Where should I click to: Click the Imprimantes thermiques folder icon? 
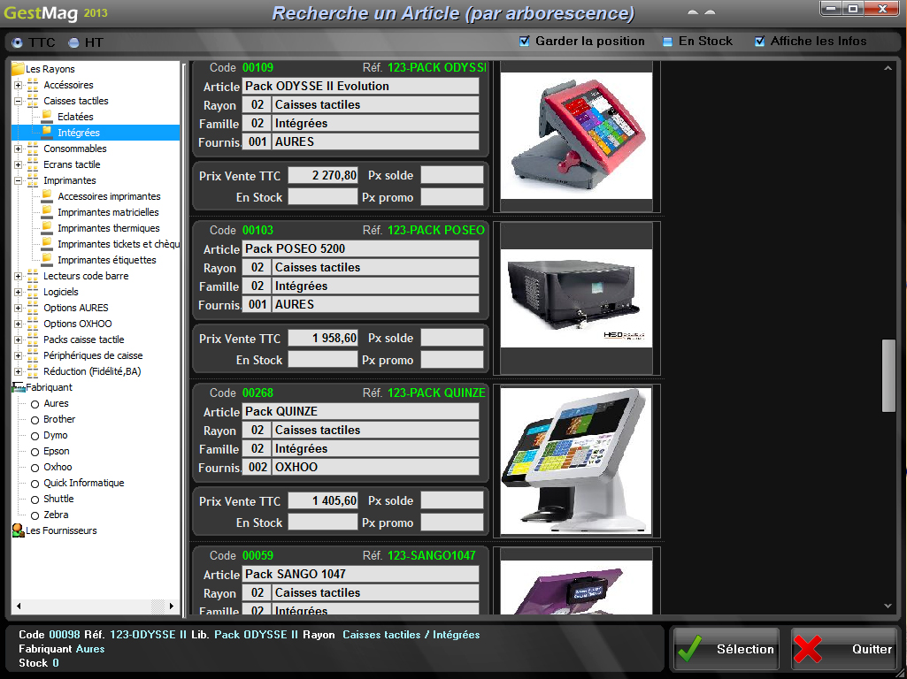pyautogui.click(x=48, y=228)
